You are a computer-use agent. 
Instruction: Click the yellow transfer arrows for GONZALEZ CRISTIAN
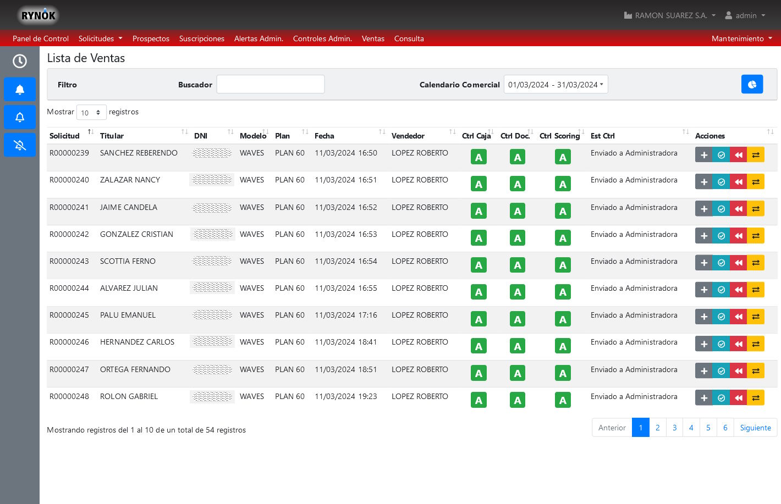(756, 236)
